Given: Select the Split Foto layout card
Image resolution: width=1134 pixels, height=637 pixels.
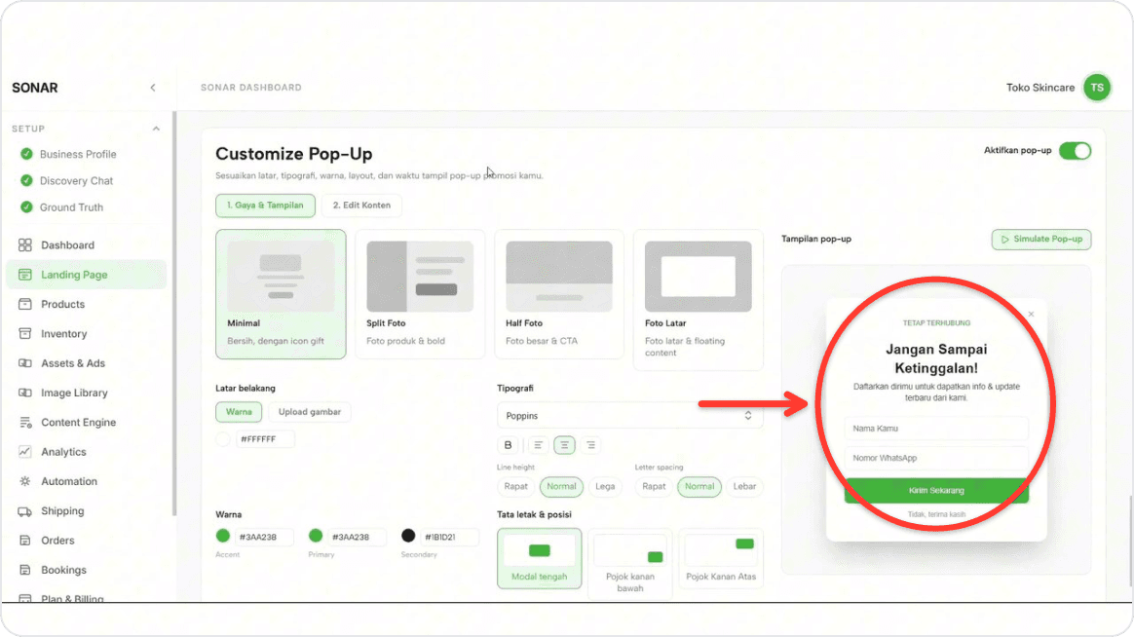Looking at the screenshot, I should [x=420, y=294].
